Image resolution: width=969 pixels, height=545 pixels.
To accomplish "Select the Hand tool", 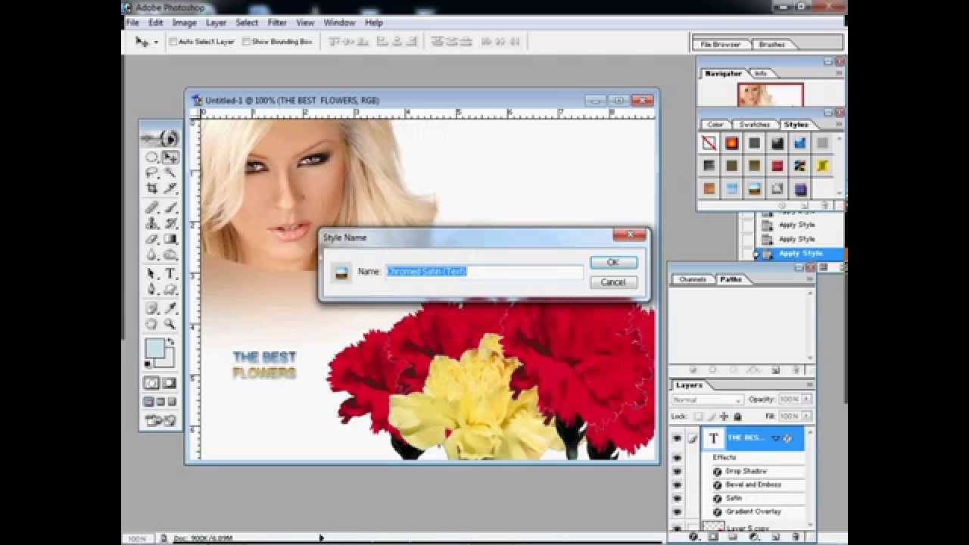I will tap(151, 324).
